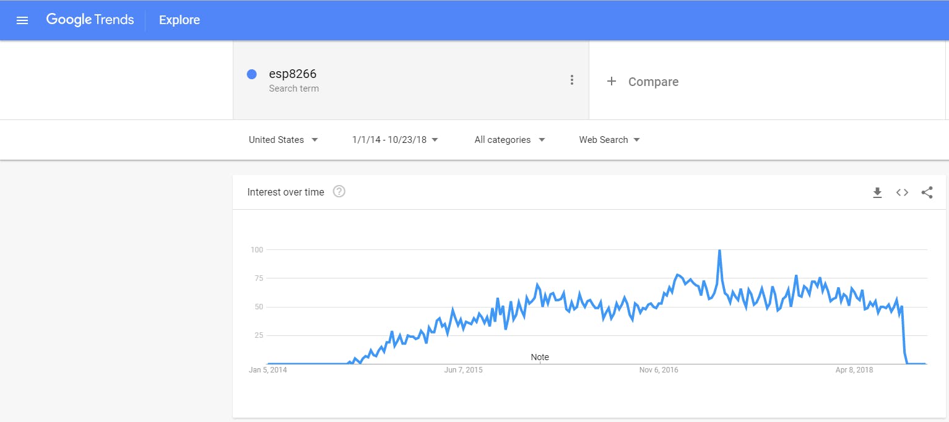Show help for Interest over time

point(339,192)
